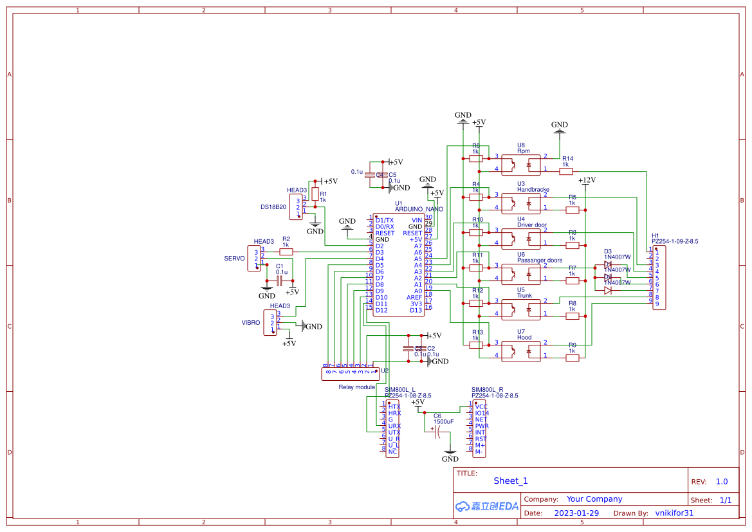Click the 嘉立创EDA logo in title block
The height and width of the screenshot is (532, 752).
pyautogui.click(x=487, y=506)
